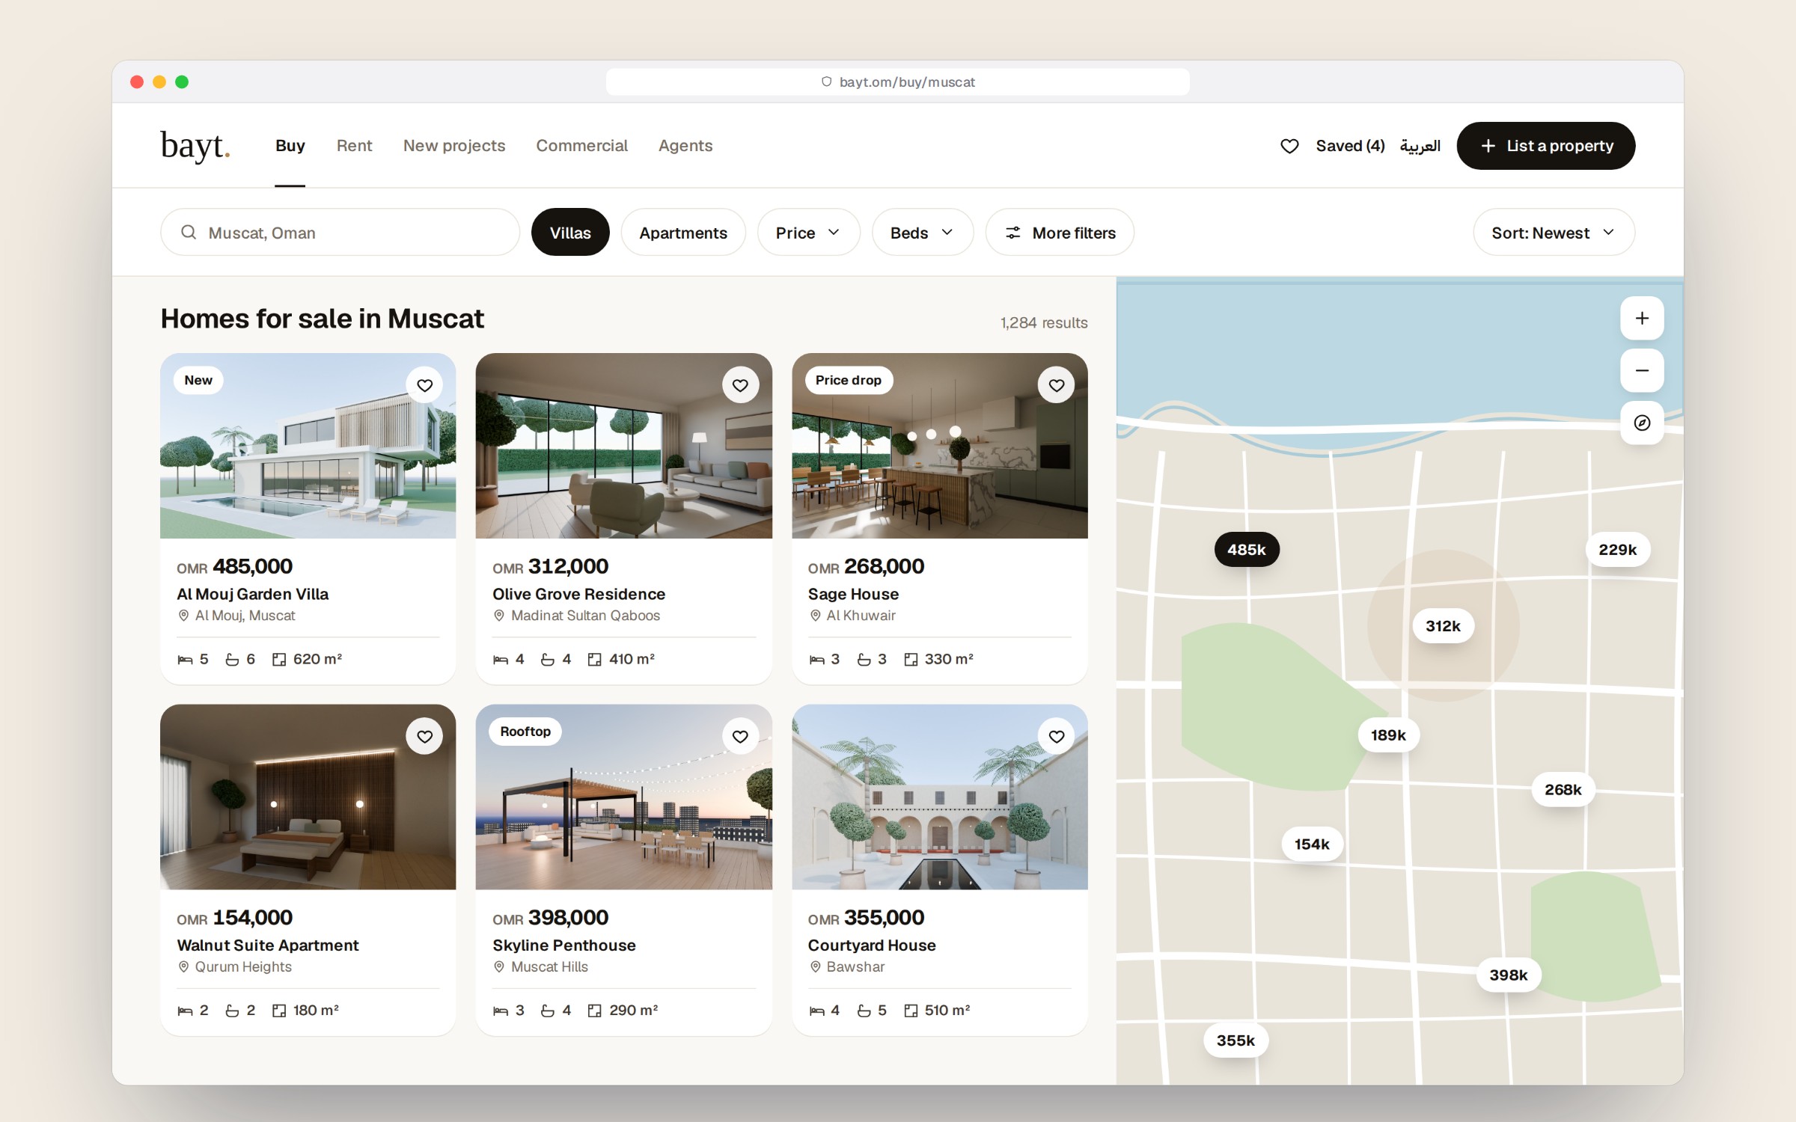This screenshot has height=1122, width=1796.
Task: Open the 268k map marker
Action: [1563, 790]
